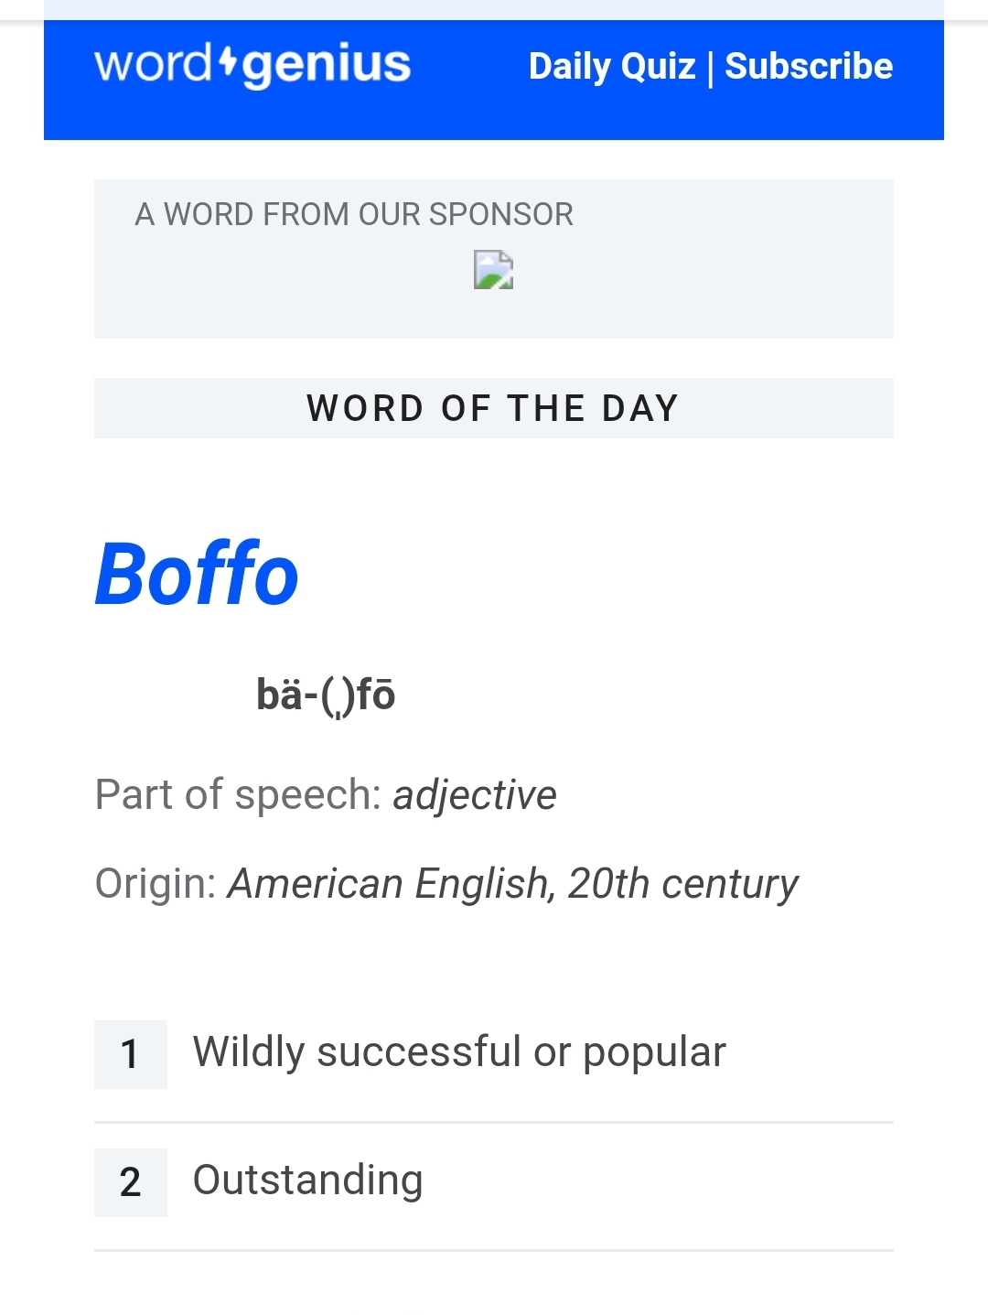
Task: Select 'Wildly successful or popular' definition
Action: [459, 1052]
